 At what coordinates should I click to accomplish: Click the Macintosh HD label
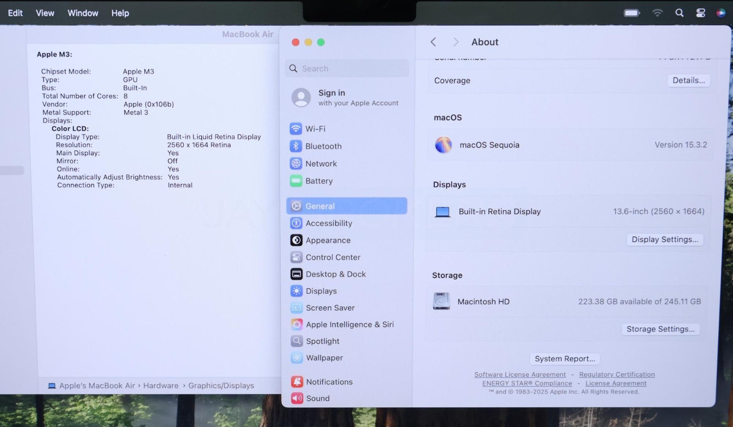click(483, 302)
